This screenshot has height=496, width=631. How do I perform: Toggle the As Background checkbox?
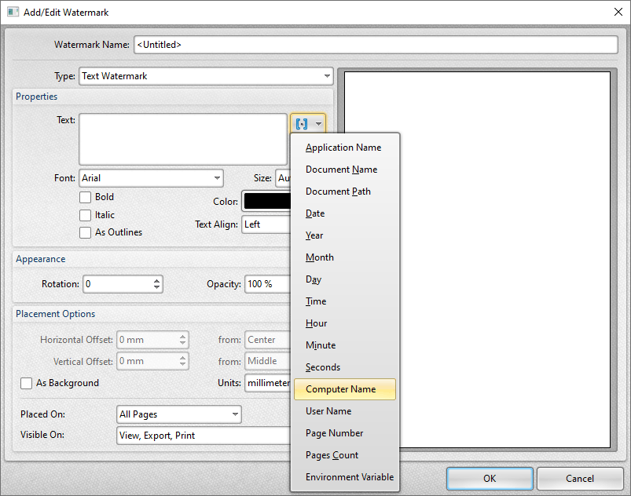(x=26, y=383)
